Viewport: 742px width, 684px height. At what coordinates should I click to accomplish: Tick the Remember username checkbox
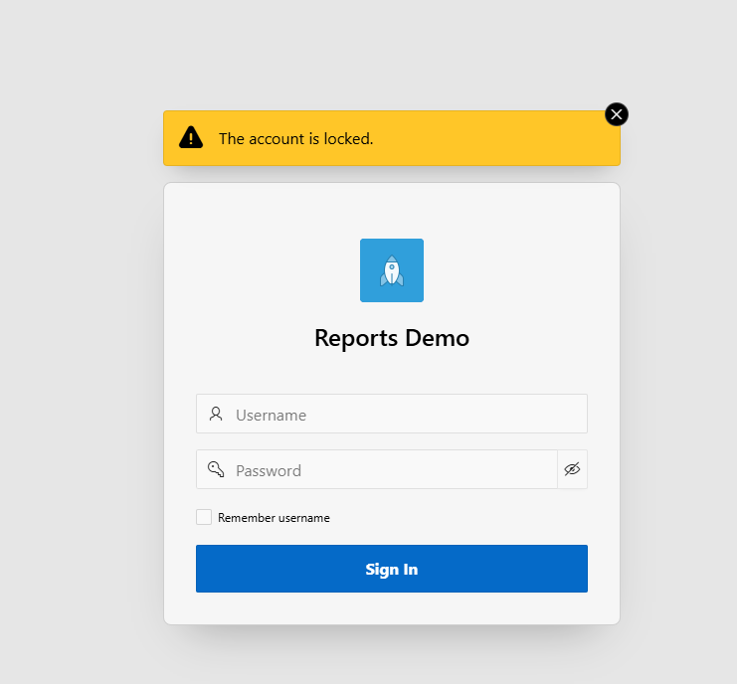(x=204, y=517)
